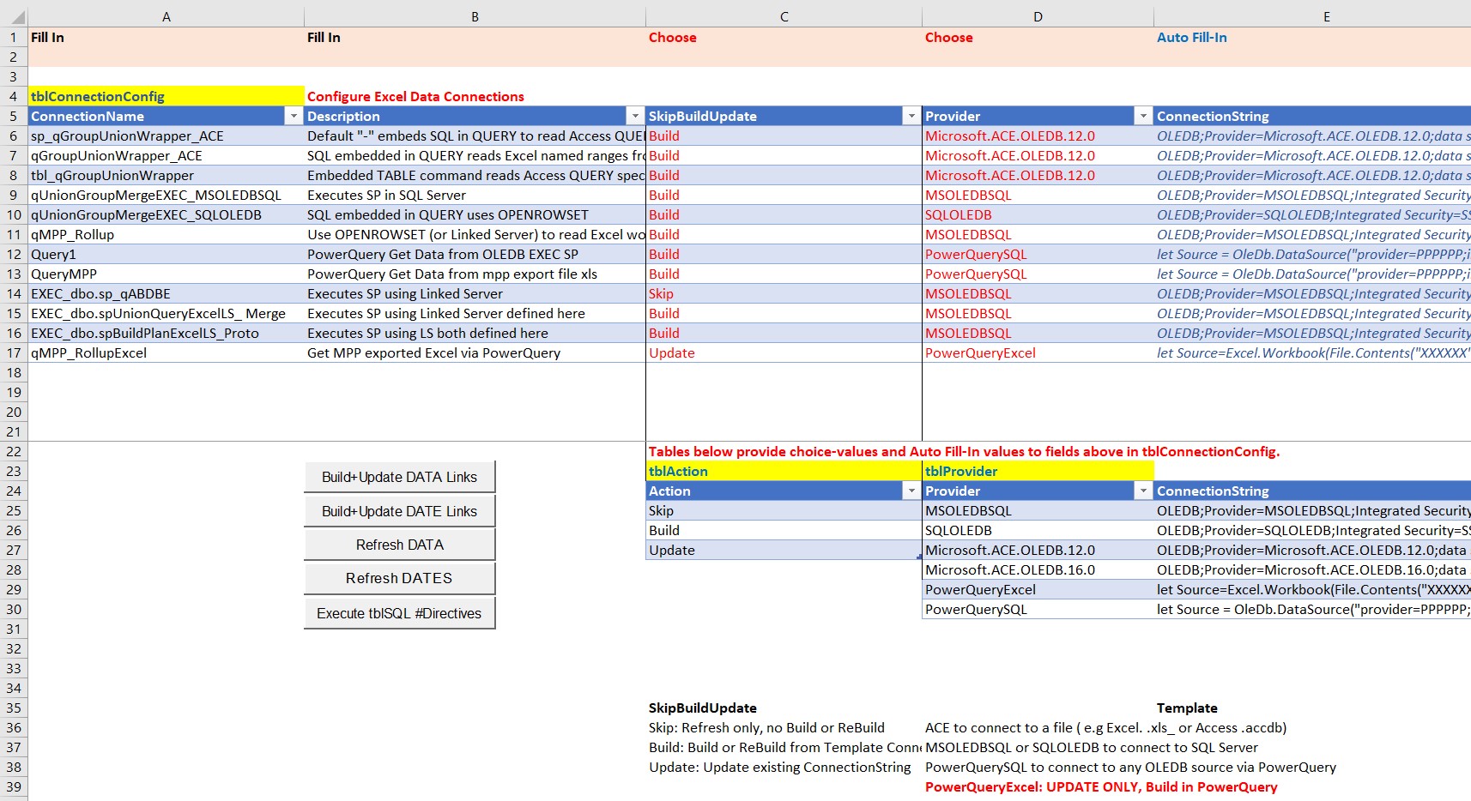
Task: Select the tblAction yellow cell
Action: [x=784, y=471]
